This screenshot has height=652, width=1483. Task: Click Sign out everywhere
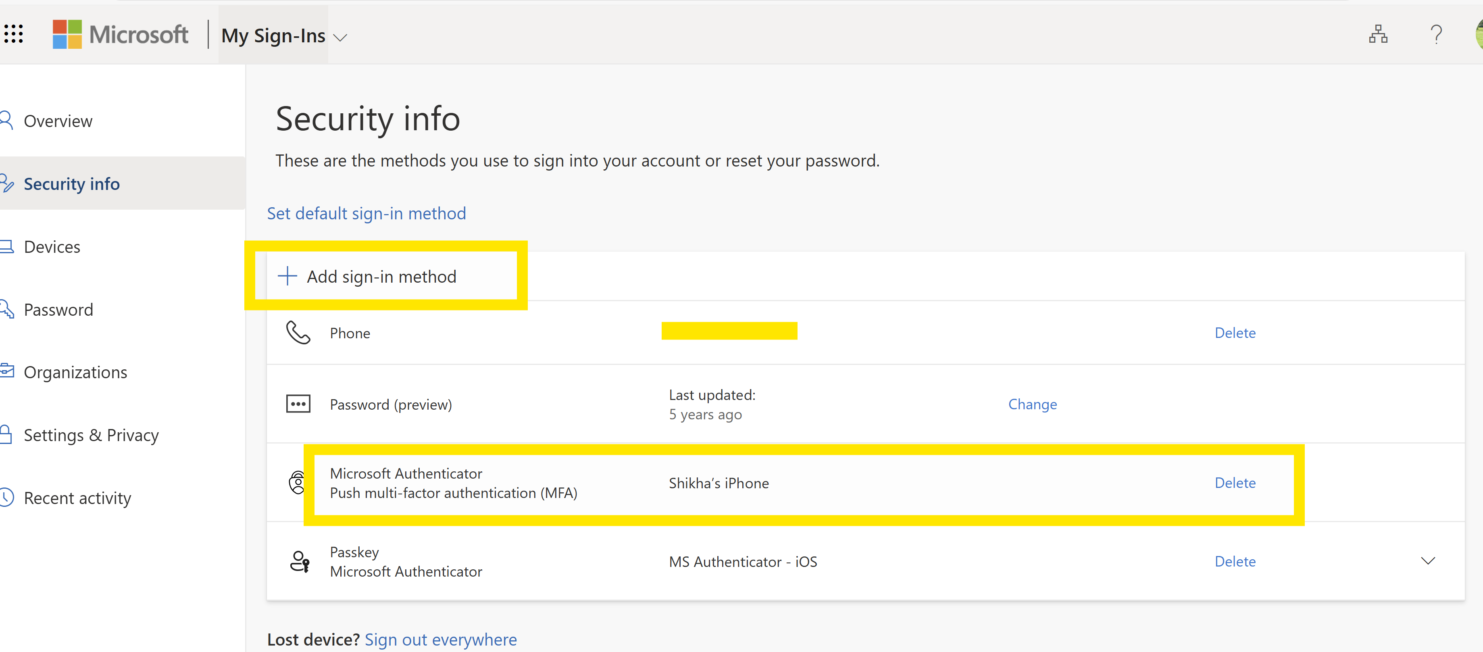[x=440, y=639]
